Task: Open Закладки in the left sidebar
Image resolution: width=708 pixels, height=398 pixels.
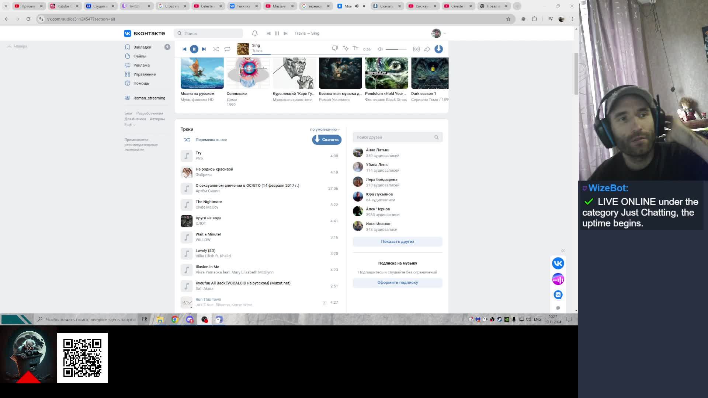Action: point(142,47)
